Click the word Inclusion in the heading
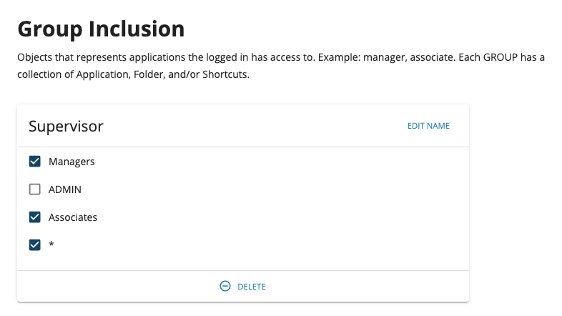The image size is (562, 316). tap(137, 29)
